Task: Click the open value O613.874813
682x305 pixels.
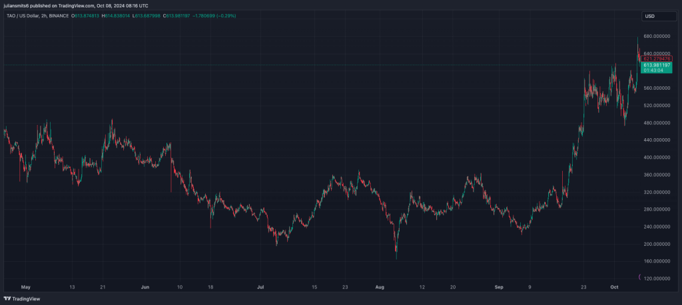Action: (86, 16)
